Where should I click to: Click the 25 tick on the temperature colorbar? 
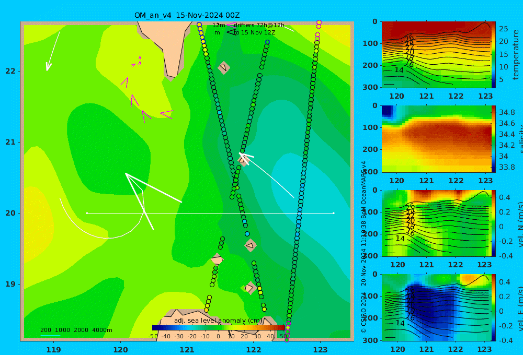(x=504, y=29)
